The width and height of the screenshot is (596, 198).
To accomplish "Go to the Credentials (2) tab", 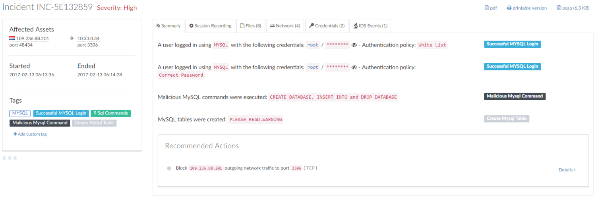I will pos(327,26).
